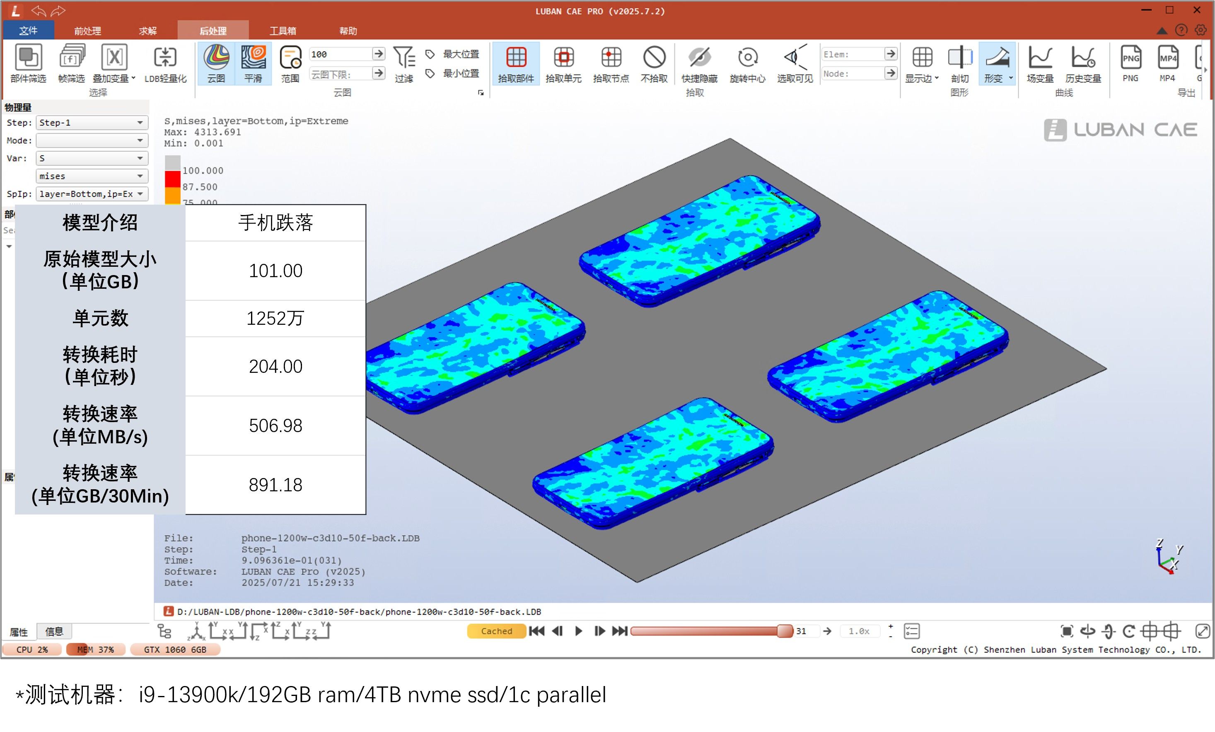The width and height of the screenshot is (1215, 732).
Task: Switch to the 前处理 ribbon tab
Action: point(87,31)
